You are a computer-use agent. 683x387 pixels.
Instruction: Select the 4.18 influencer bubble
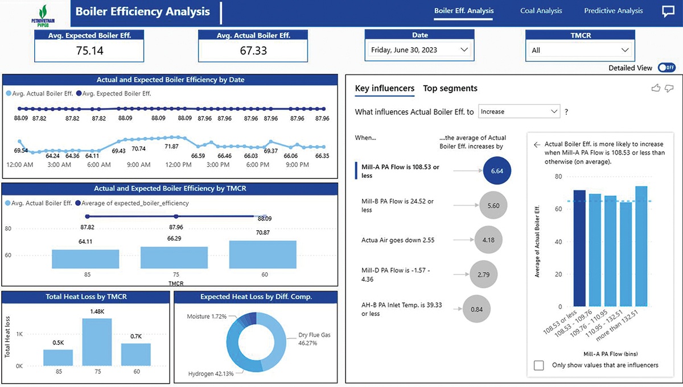[x=488, y=240]
